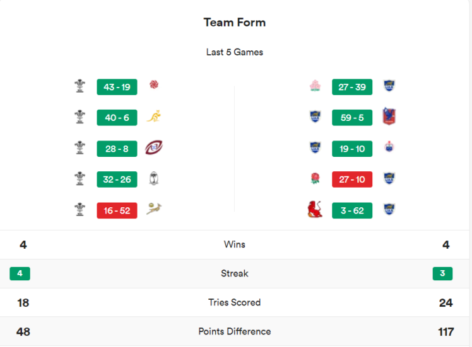The height and width of the screenshot is (347, 472).
Task: Open the 59 - 5 match score
Action: tap(351, 117)
